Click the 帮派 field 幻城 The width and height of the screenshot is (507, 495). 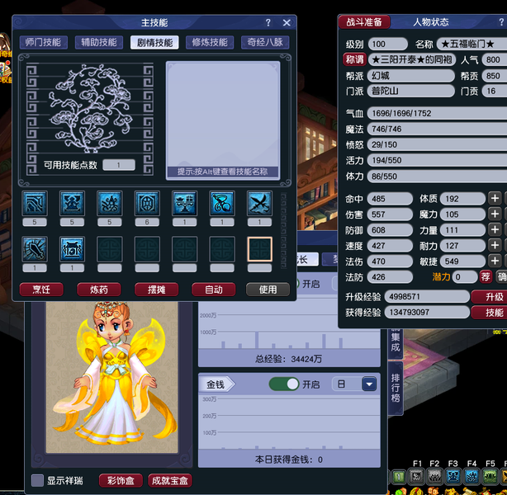pos(411,76)
